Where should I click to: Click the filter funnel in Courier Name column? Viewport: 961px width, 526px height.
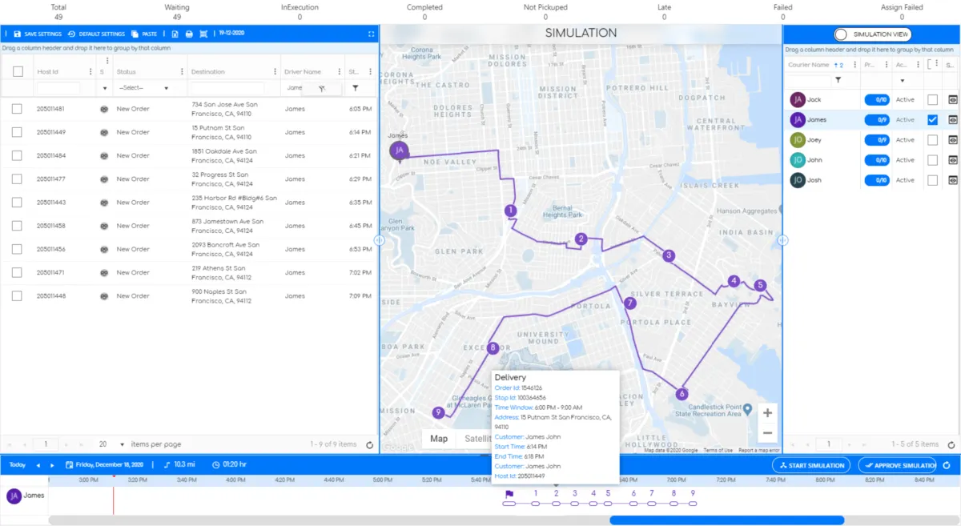(838, 80)
